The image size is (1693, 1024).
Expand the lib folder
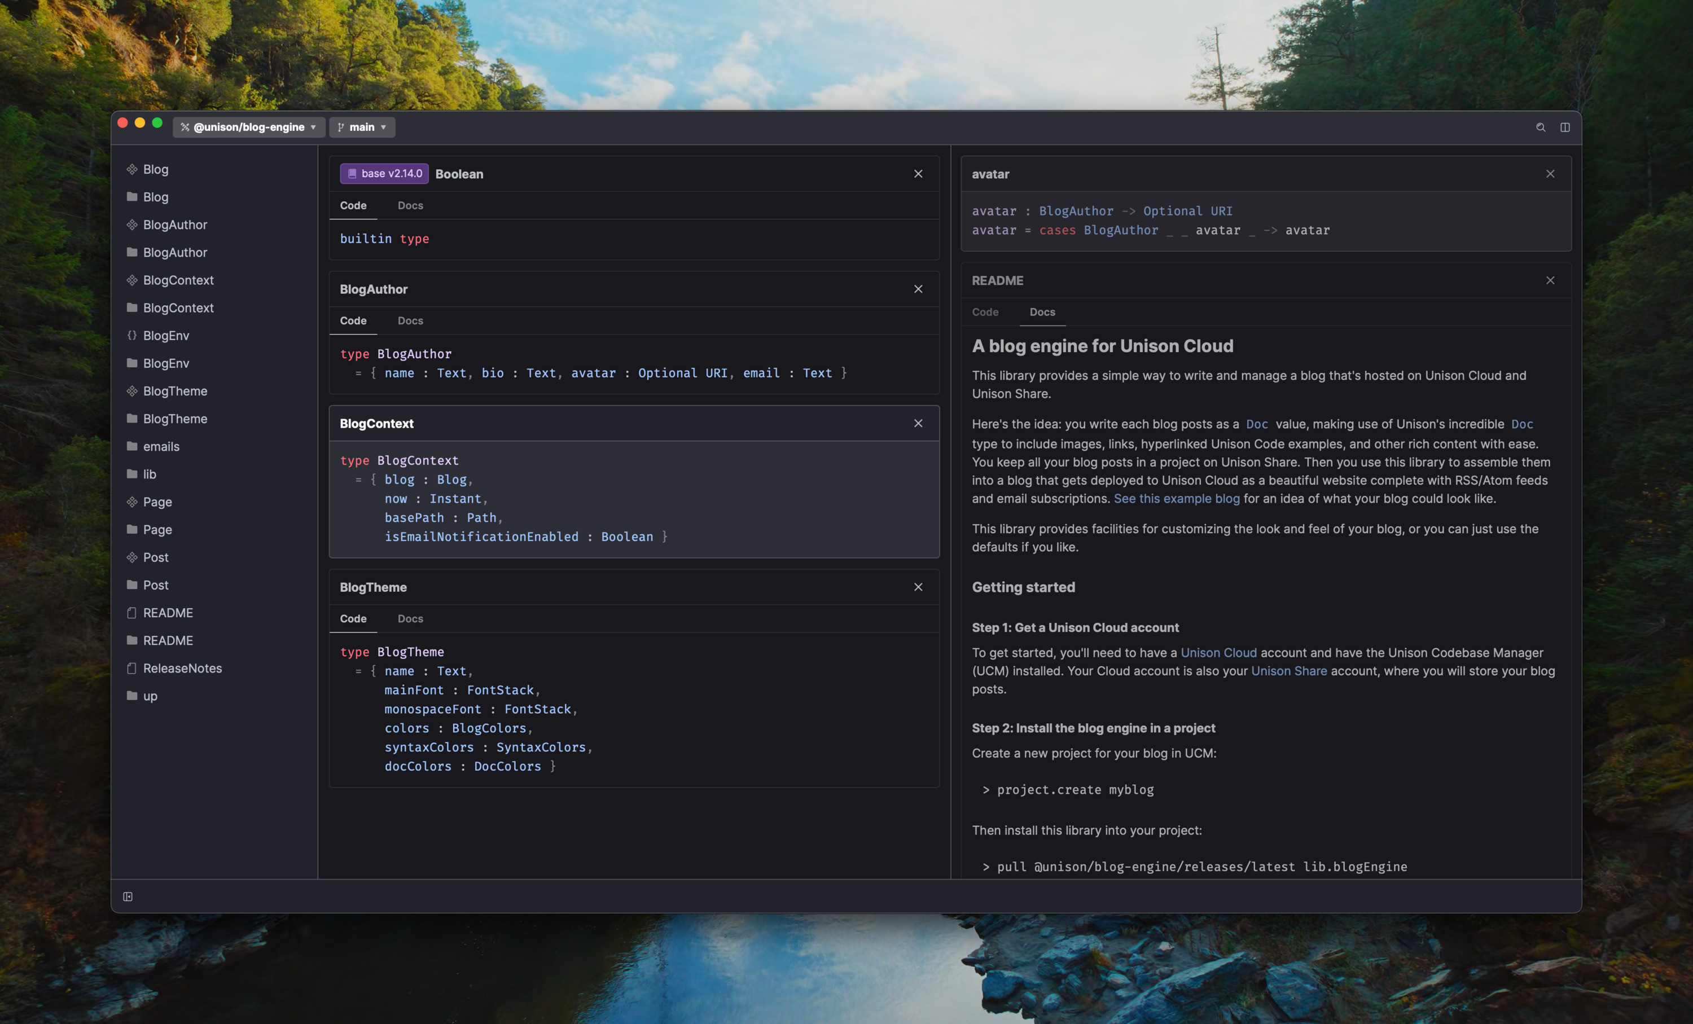click(x=149, y=474)
